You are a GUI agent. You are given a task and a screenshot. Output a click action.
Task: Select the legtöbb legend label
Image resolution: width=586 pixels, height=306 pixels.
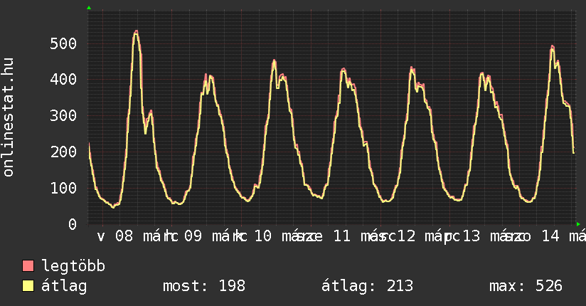73,266
